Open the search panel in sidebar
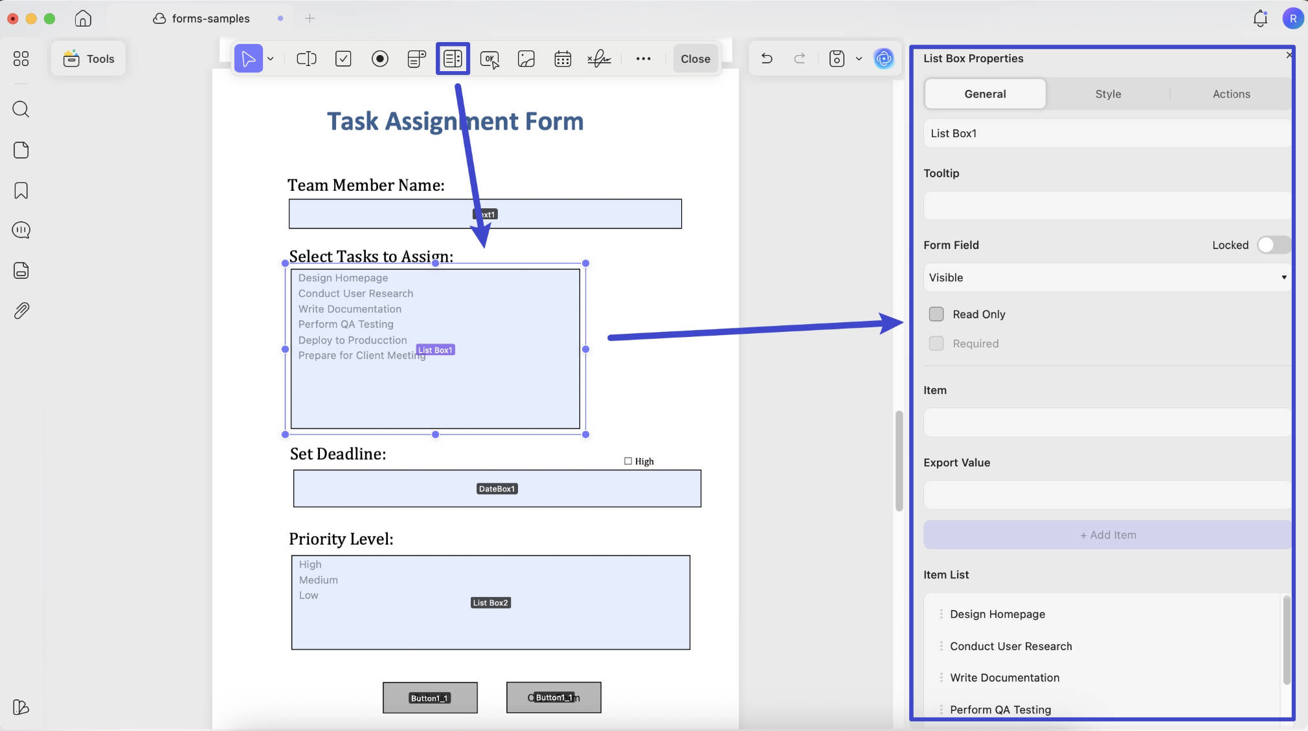The image size is (1308, 731). [21, 109]
